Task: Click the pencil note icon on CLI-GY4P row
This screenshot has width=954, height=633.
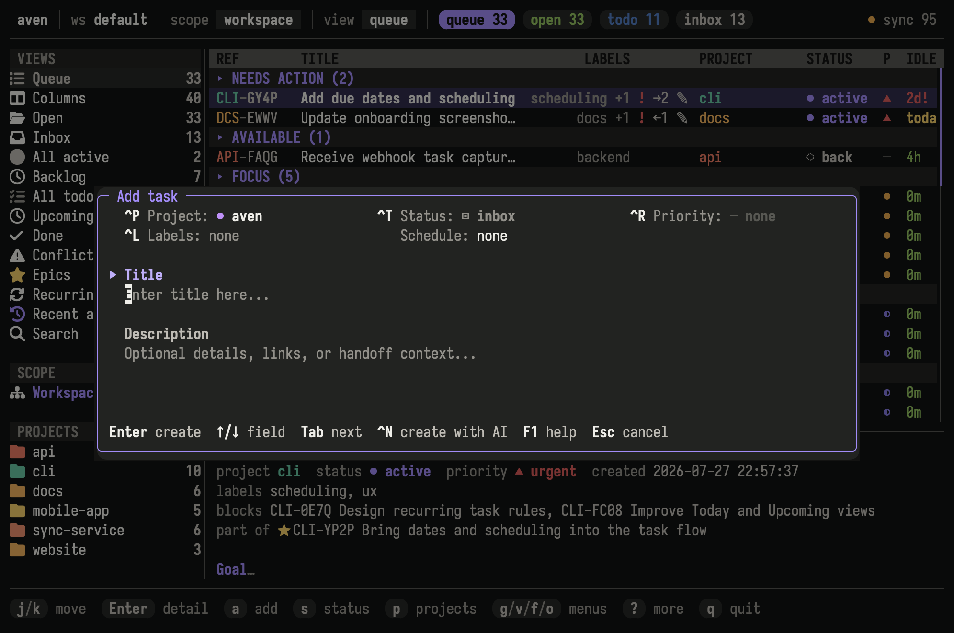Action: (682, 98)
